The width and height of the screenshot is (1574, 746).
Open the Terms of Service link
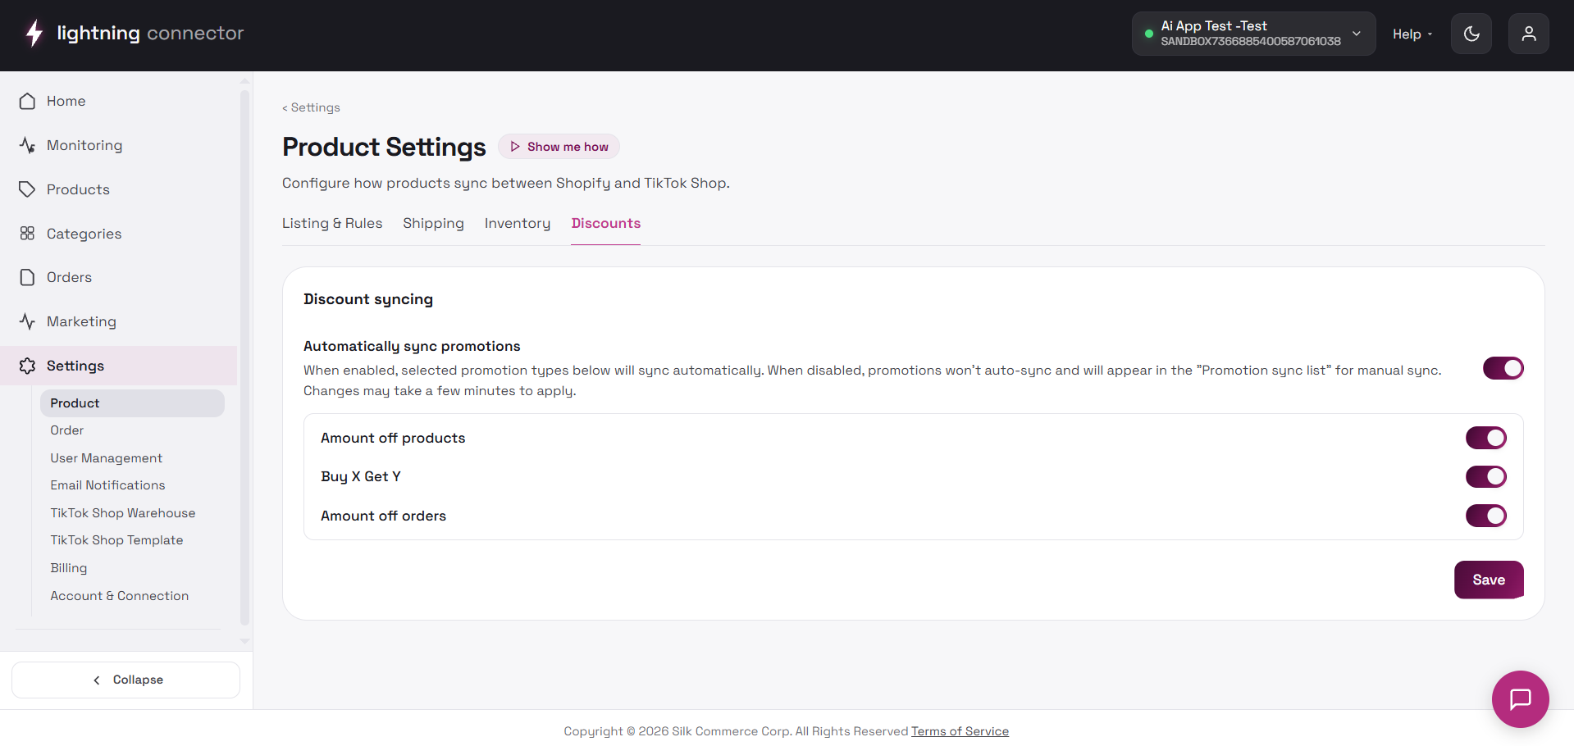(960, 731)
